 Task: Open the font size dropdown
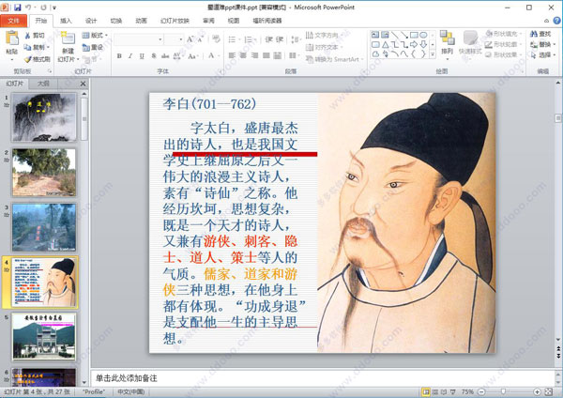[x=181, y=39]
